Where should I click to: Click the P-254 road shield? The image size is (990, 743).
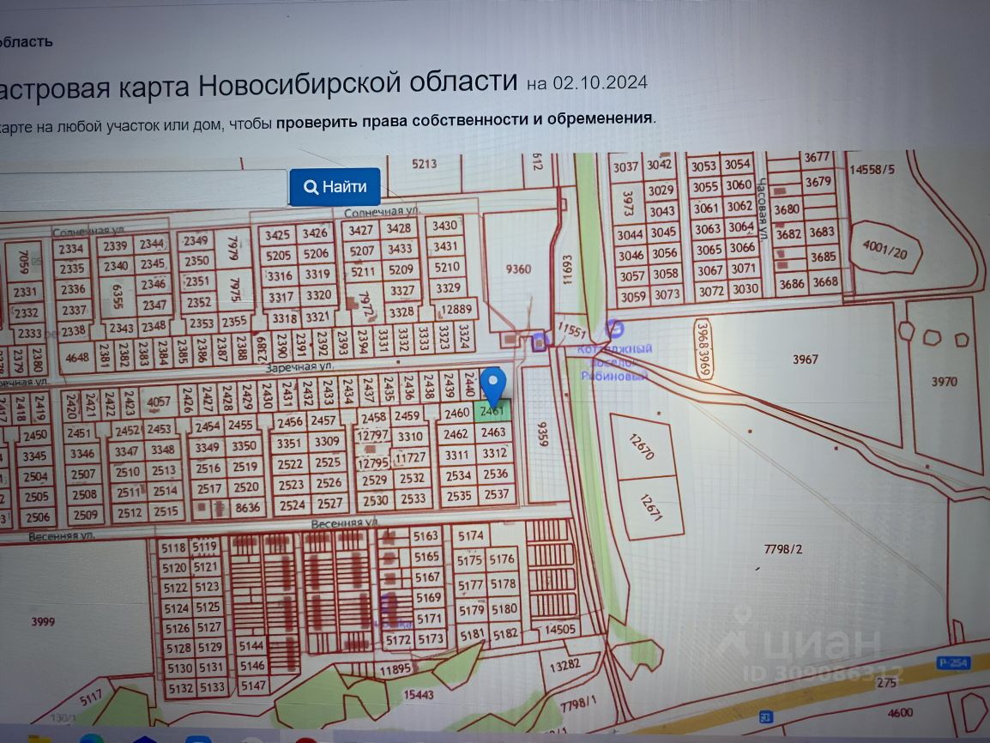pyautogui.click(x=953, y=663)
